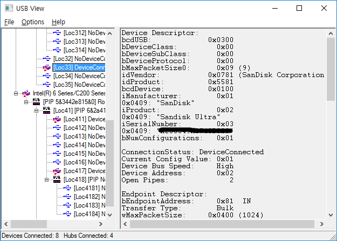Click the USB icon beside Loc412

tap(57, 128)
